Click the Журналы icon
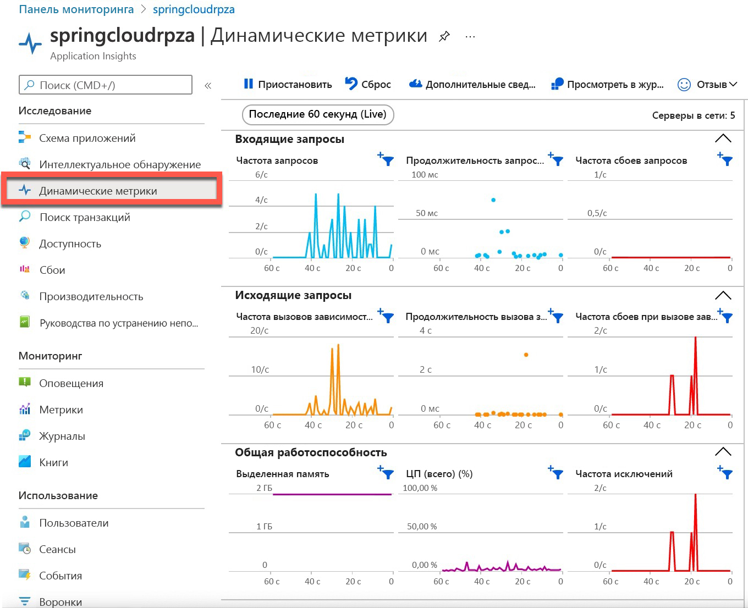The height and width of the screenshot is (608, 748). click(x=25, y=435)
